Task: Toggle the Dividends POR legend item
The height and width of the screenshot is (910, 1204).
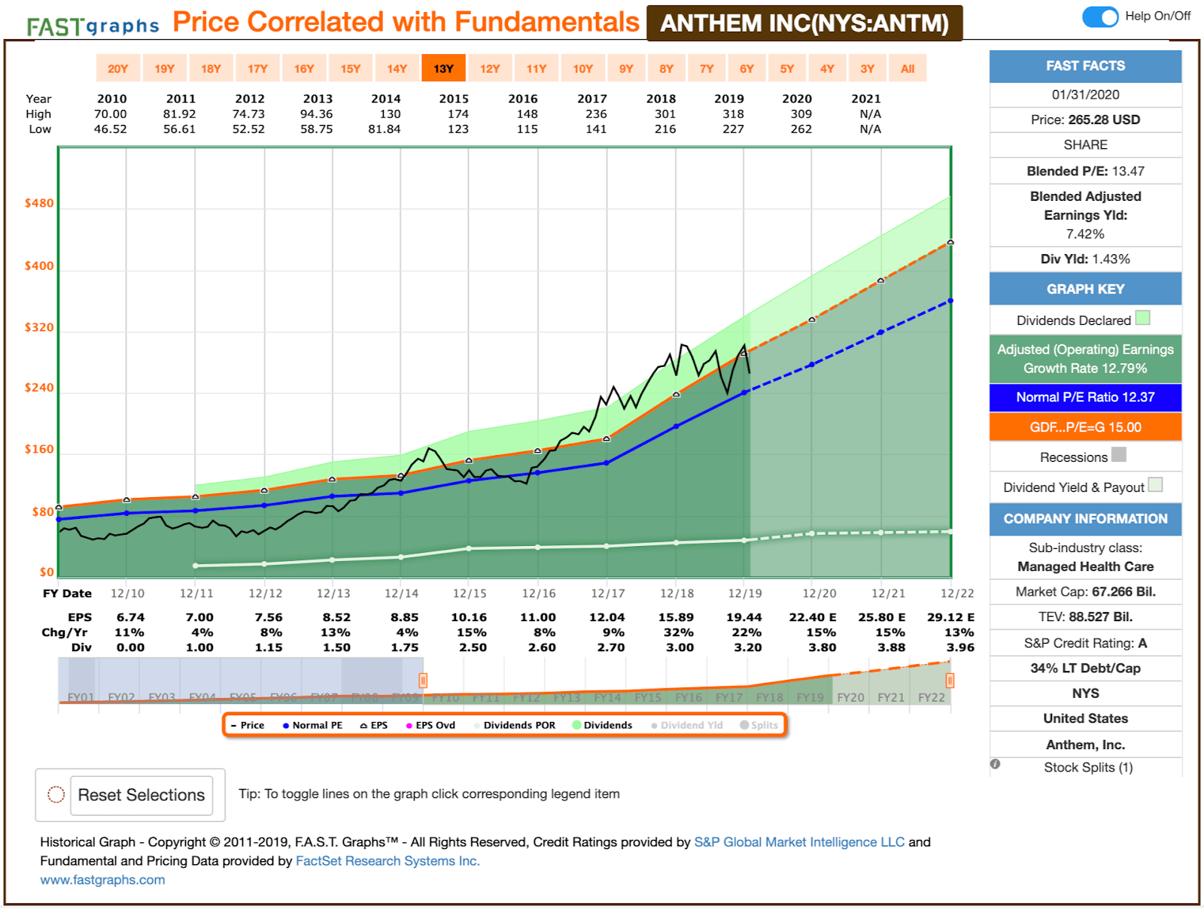Action: pyautogui.click(x=515, y=725)
